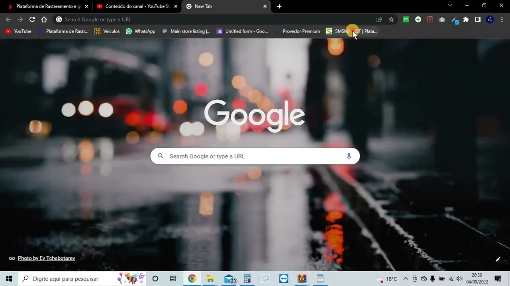
Task: Open the battery status tray icon
Action: pyautogui.click(x=441, y=279)
